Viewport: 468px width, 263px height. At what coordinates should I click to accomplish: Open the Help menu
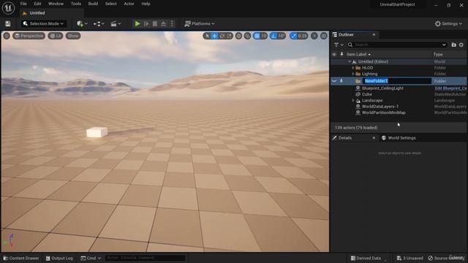click(x=146, y=4)
